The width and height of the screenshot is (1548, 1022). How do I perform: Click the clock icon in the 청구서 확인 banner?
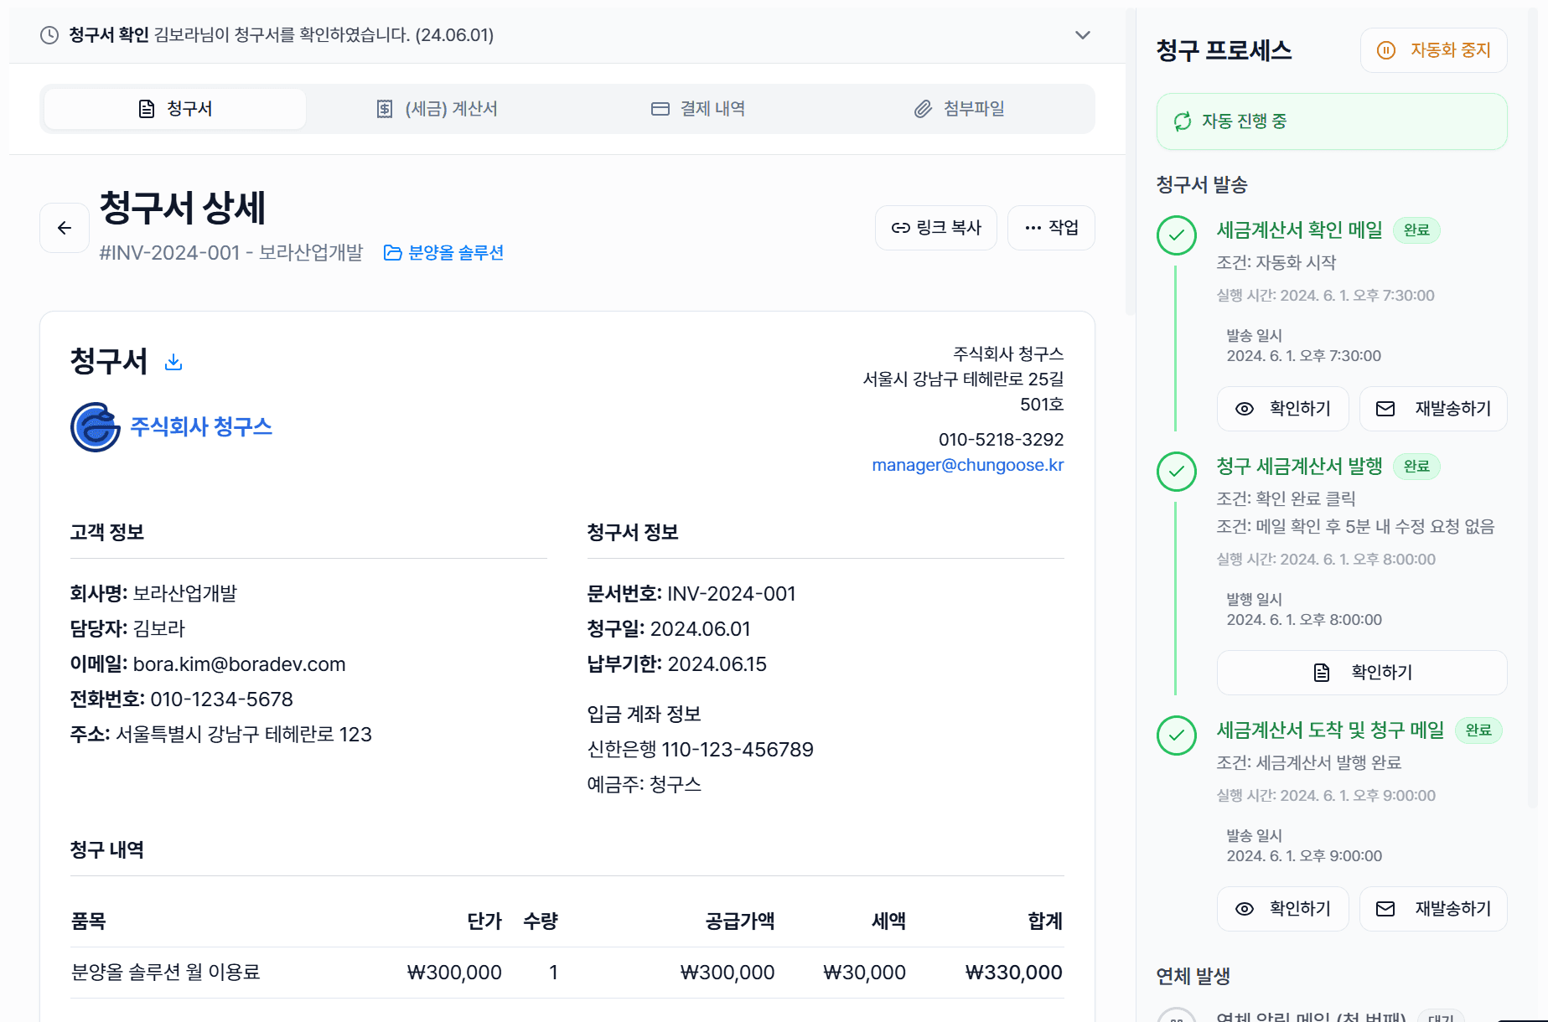tap(49, 35)
